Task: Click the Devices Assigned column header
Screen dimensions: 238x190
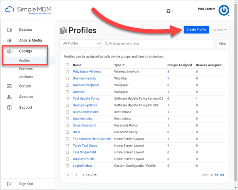Action: [x=209, y=65]
